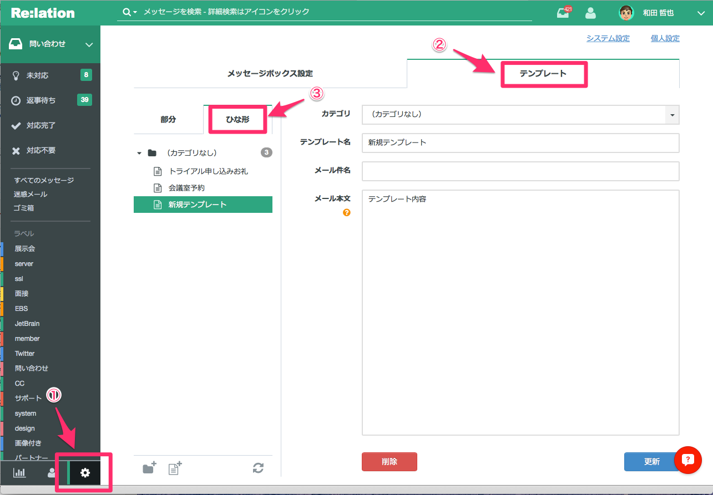This screenshot has width=713, height=495.
Task: Open the account menu chevron beside 和田 哲也
Action: 700,13
